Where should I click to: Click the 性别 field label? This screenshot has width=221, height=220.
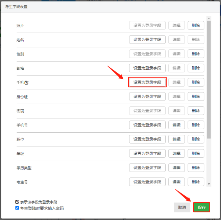(x=20, y=54)
